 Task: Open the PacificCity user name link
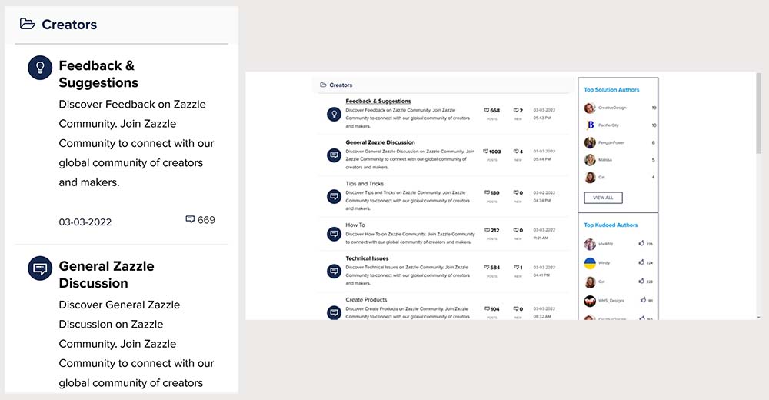coord(608,125)
